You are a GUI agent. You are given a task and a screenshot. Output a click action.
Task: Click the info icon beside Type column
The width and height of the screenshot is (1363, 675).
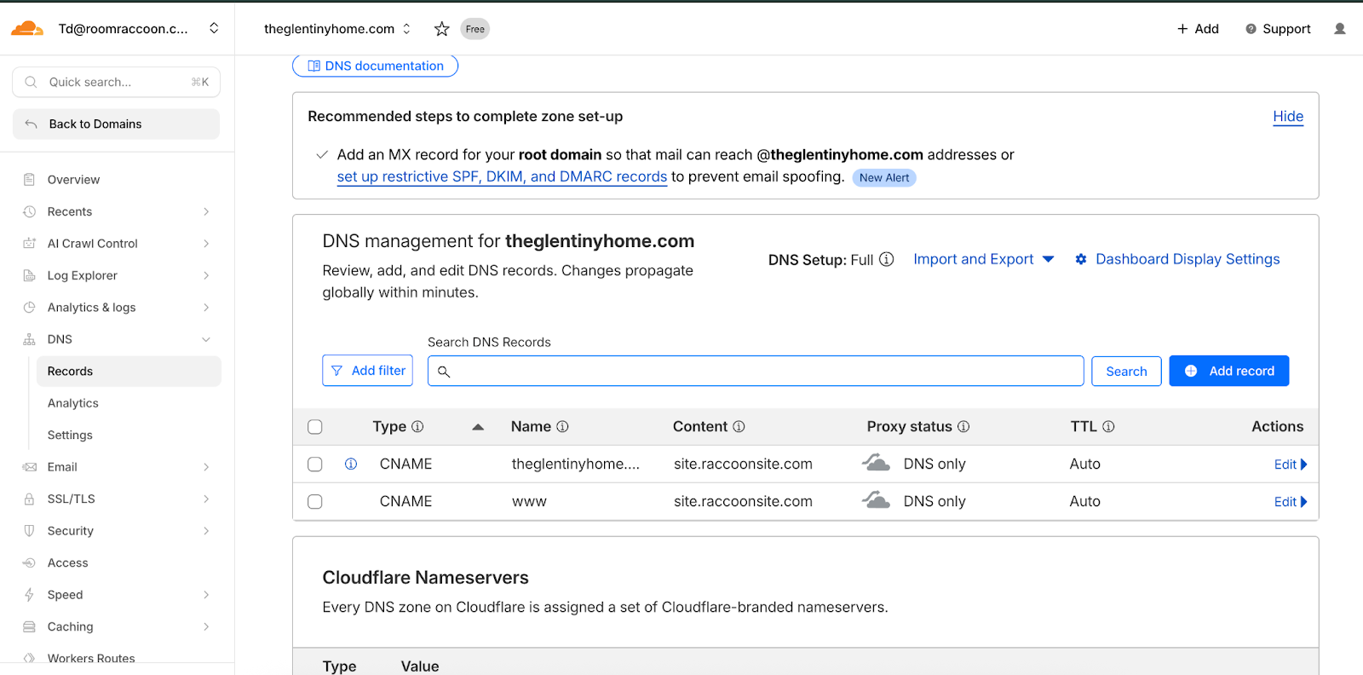[417, 427]
